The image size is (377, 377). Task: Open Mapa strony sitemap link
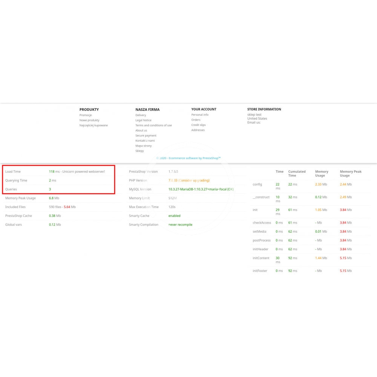(x=143, y=146)
